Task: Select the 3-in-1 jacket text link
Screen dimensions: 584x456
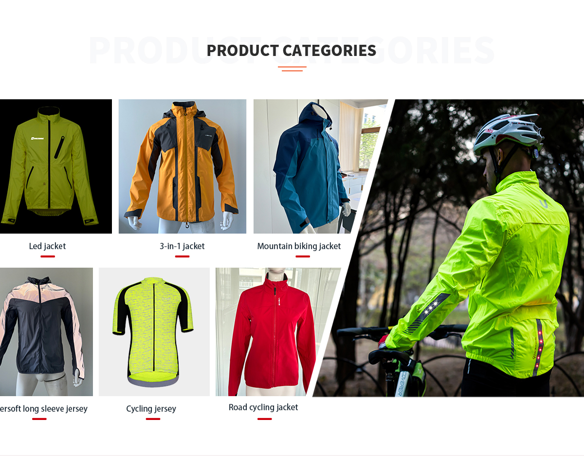Action: tap(182, 246)
